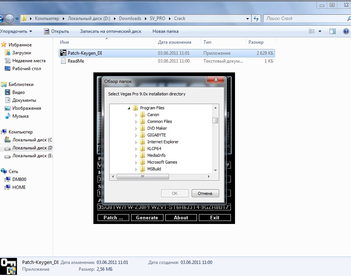Select MediaInfo folder in tree
The image size is (351, 276).
pyautogui.click(x=156, y=155)
